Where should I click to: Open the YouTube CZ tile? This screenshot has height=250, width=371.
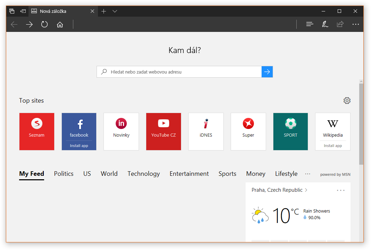pos(164,131)
